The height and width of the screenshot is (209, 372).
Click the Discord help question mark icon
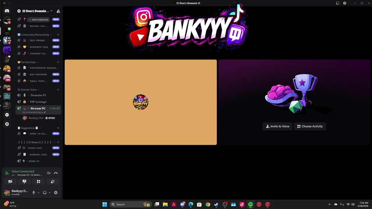coord(344,3)
